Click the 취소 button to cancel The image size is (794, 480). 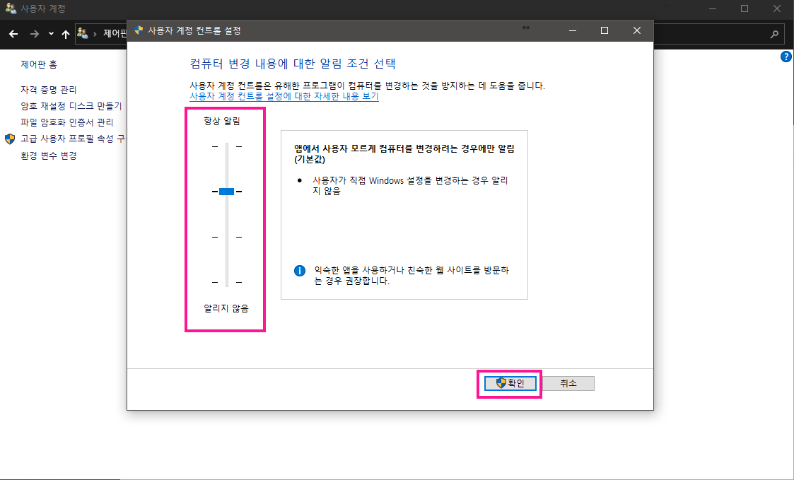pos(568,383)
